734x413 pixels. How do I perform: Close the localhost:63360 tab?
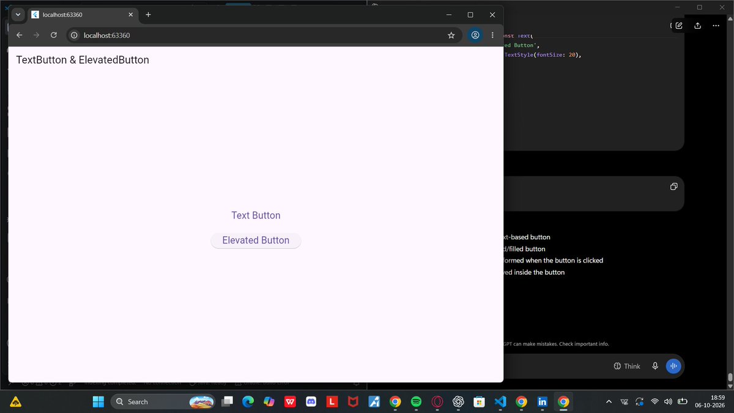[x=130, y=15]
